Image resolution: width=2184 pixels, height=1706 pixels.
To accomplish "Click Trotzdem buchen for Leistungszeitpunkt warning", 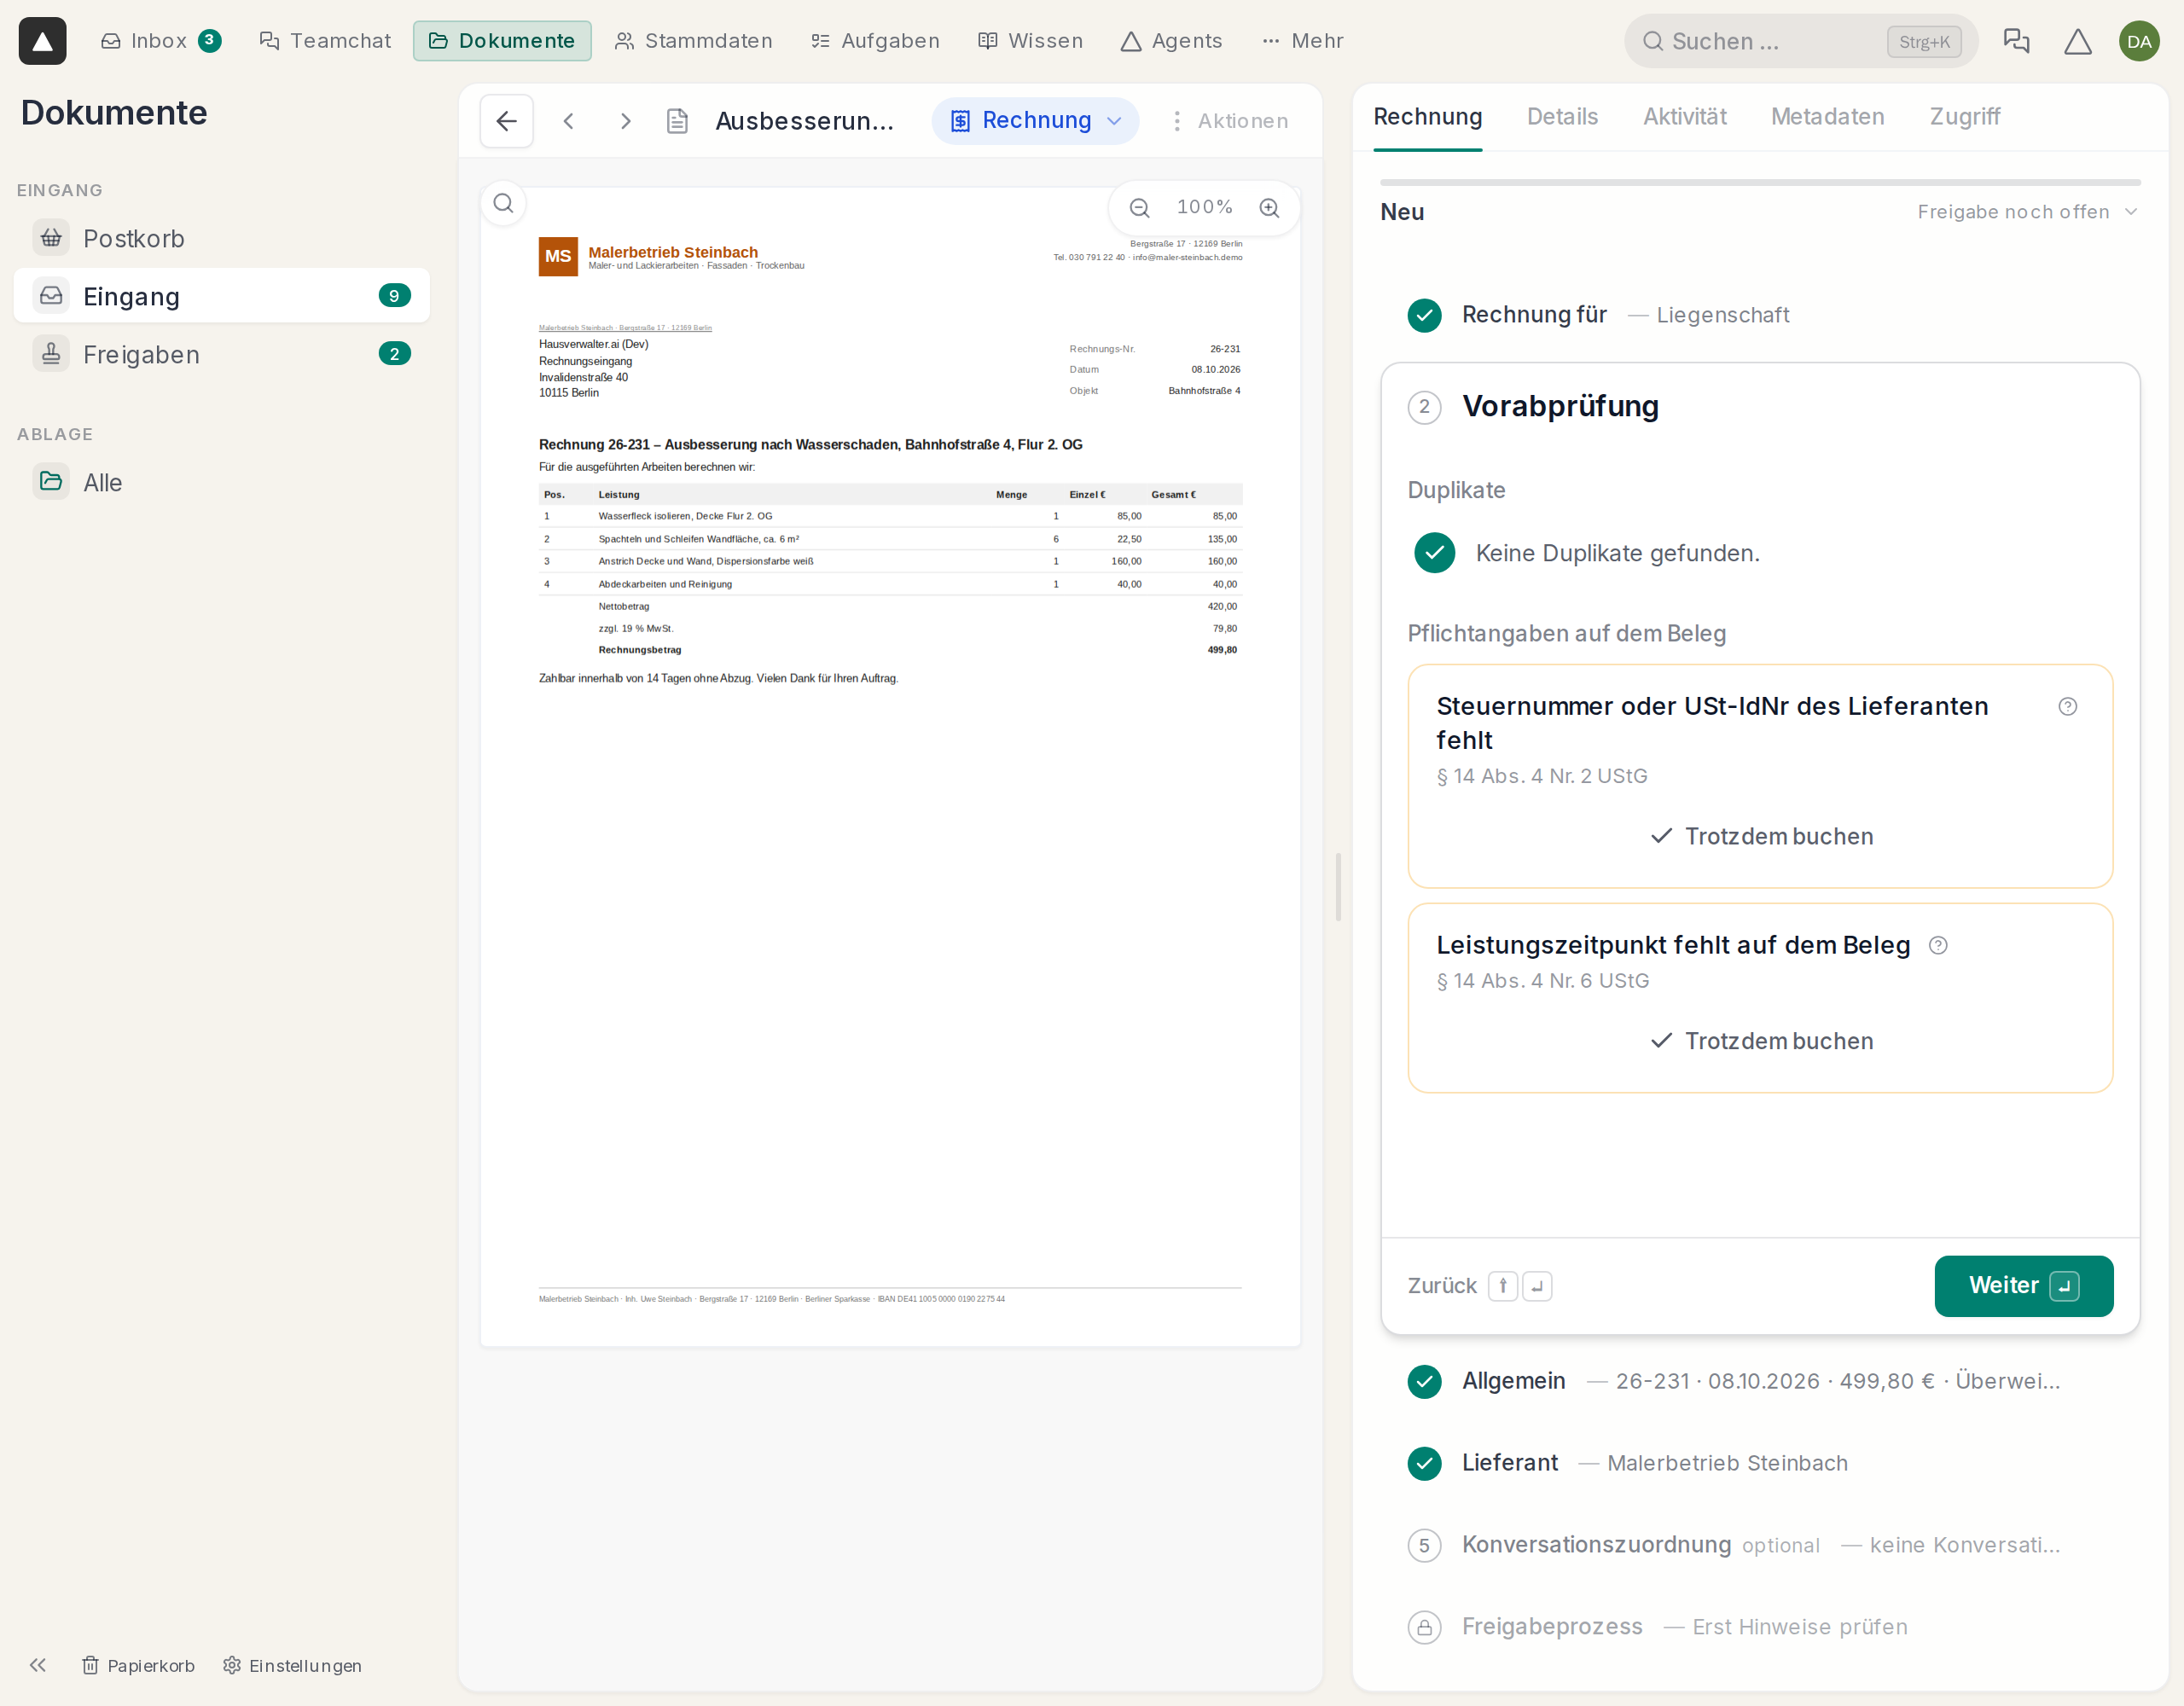I will coord(1761,1041).
